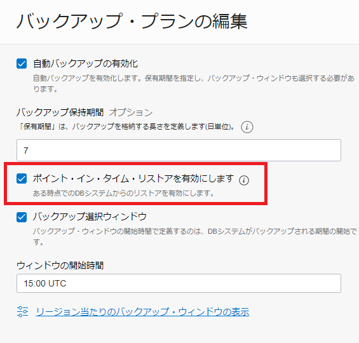This screenshot has width=359, height=343.
Task: Click the 自動バックアップを有効化します description text
Action: point(194,83)
